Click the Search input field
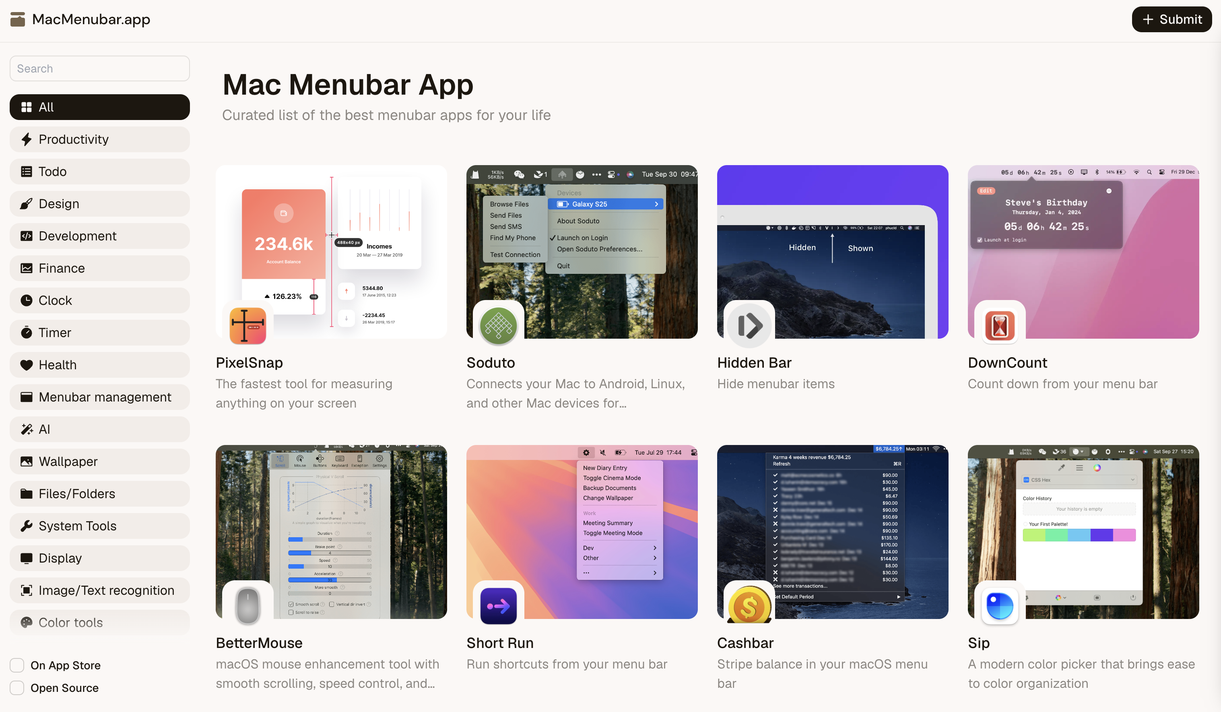Viewport: 1221px width, 712px height. (x=99, y=68)
